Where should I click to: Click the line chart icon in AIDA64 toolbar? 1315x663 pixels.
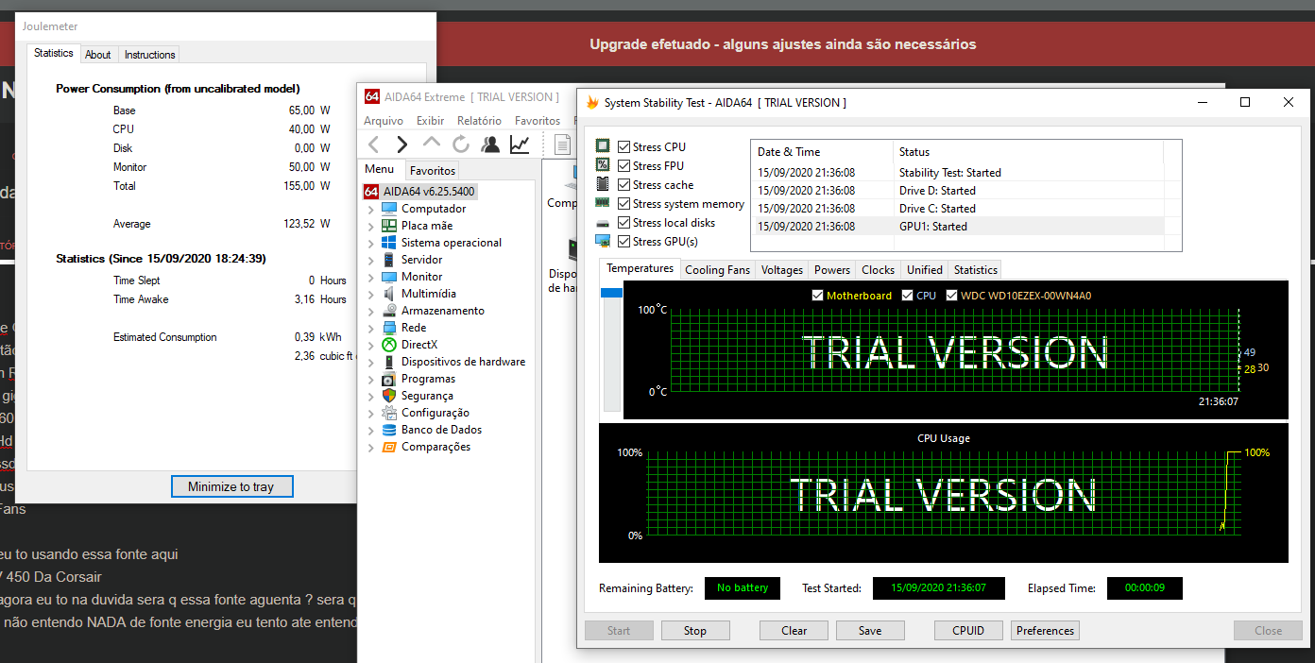[x=520, y=144]
